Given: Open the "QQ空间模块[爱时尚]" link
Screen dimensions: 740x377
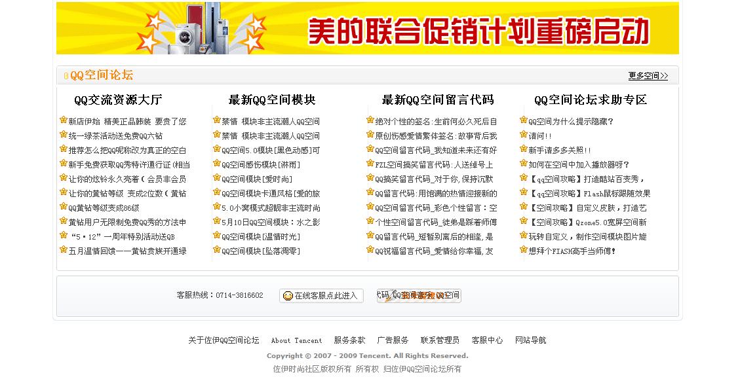Looking at the screenshot, I should click(257, 179).
